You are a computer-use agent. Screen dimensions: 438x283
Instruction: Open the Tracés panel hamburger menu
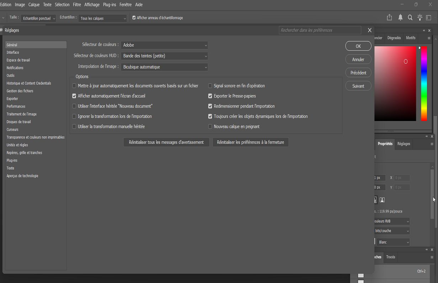coord(432,257)
